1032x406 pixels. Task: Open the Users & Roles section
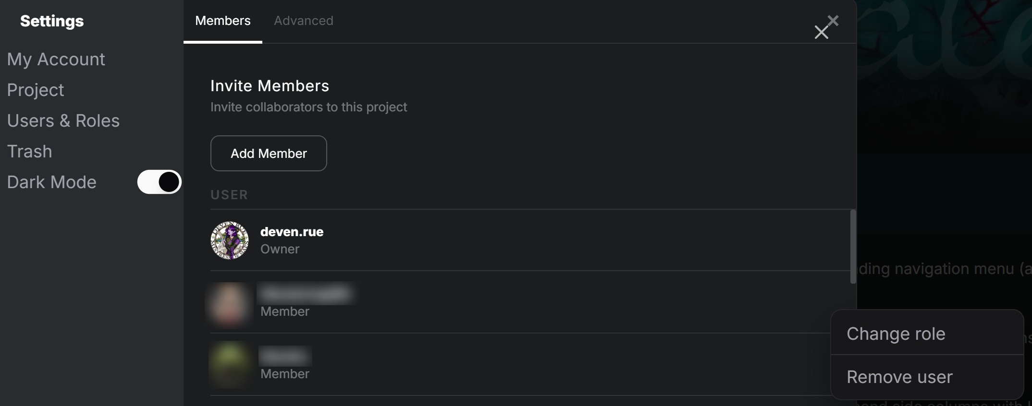coord(63,120)
